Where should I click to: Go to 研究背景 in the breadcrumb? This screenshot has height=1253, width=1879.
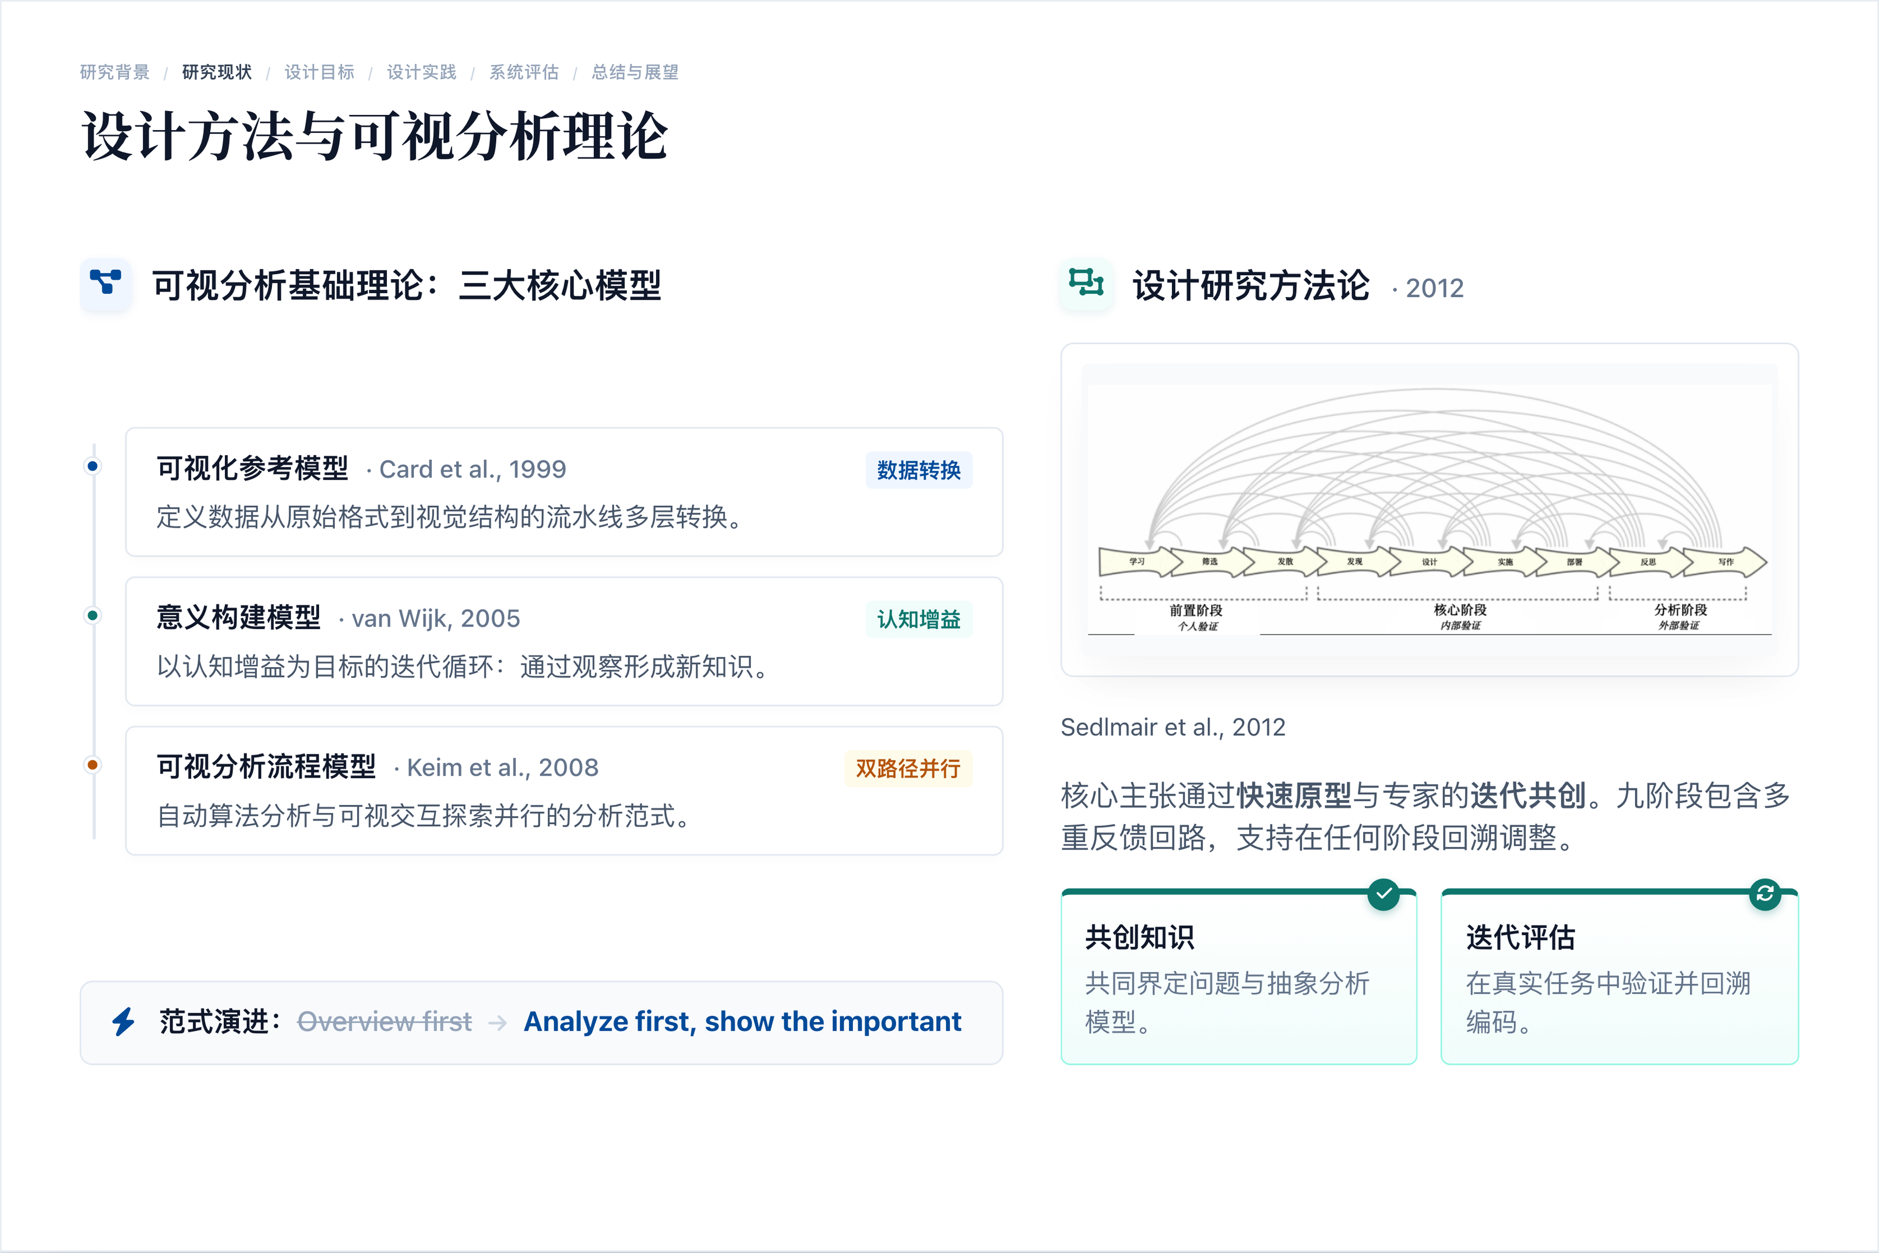(114, 73)
